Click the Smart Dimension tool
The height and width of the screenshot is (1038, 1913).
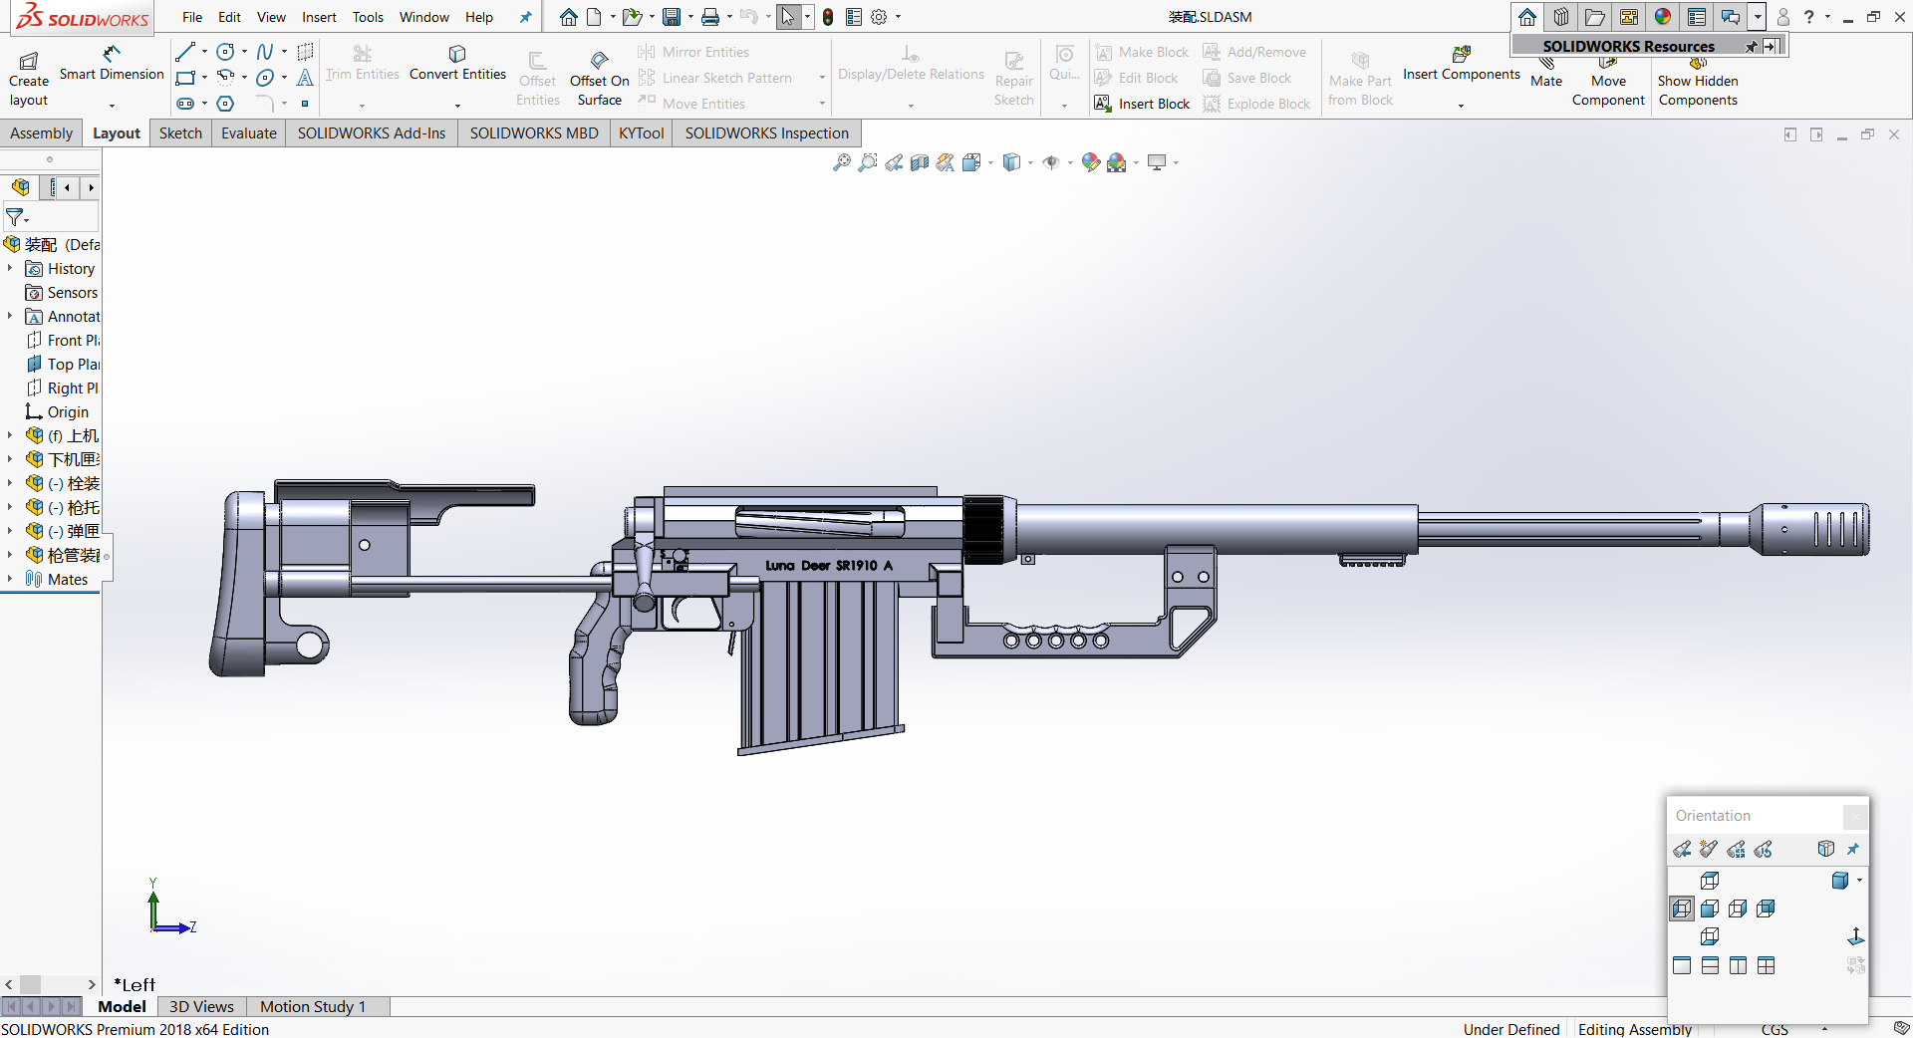tap(112, 63)
